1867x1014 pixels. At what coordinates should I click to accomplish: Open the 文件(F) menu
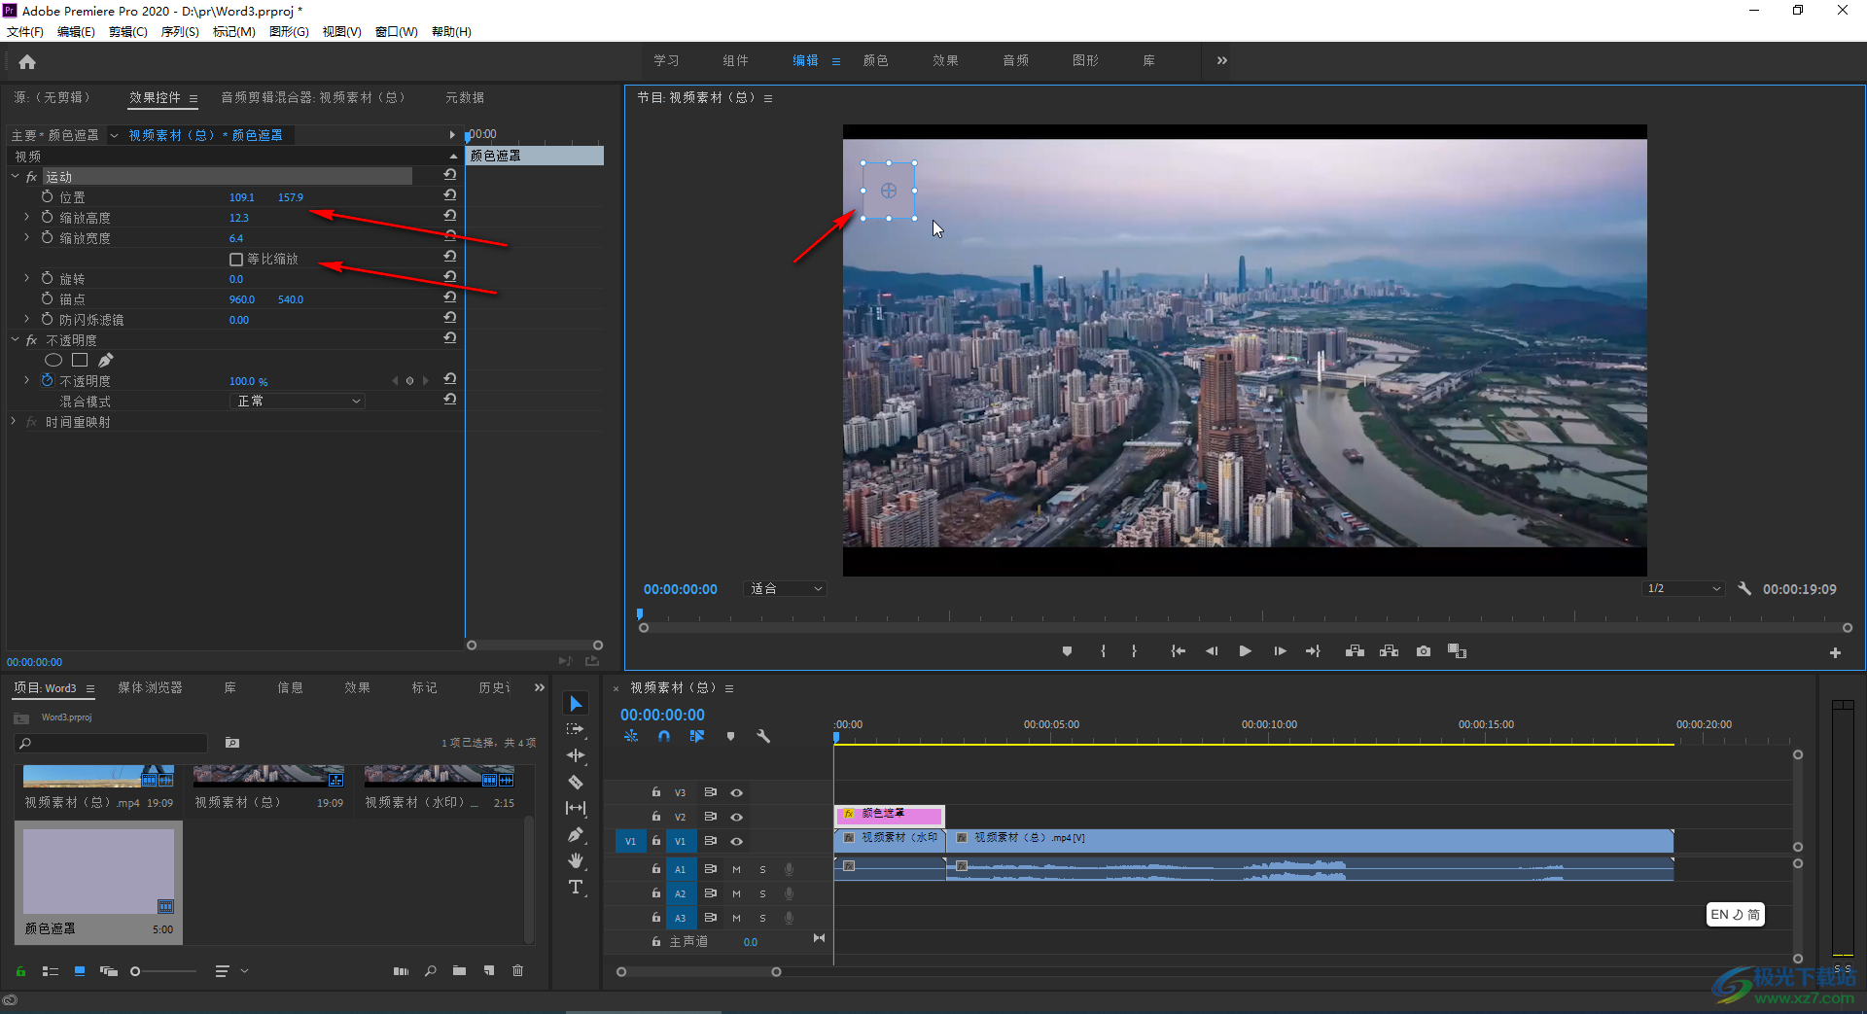25,32
